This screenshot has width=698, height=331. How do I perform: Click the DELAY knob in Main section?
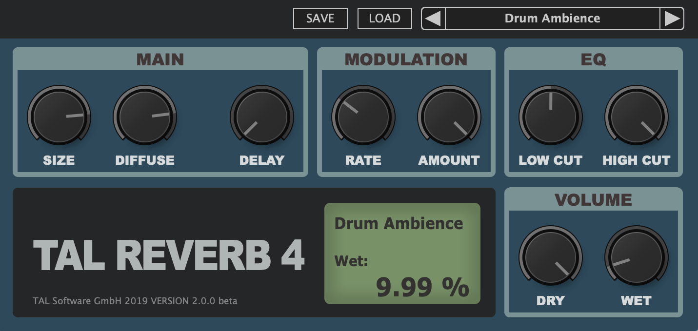coord(262,117)
